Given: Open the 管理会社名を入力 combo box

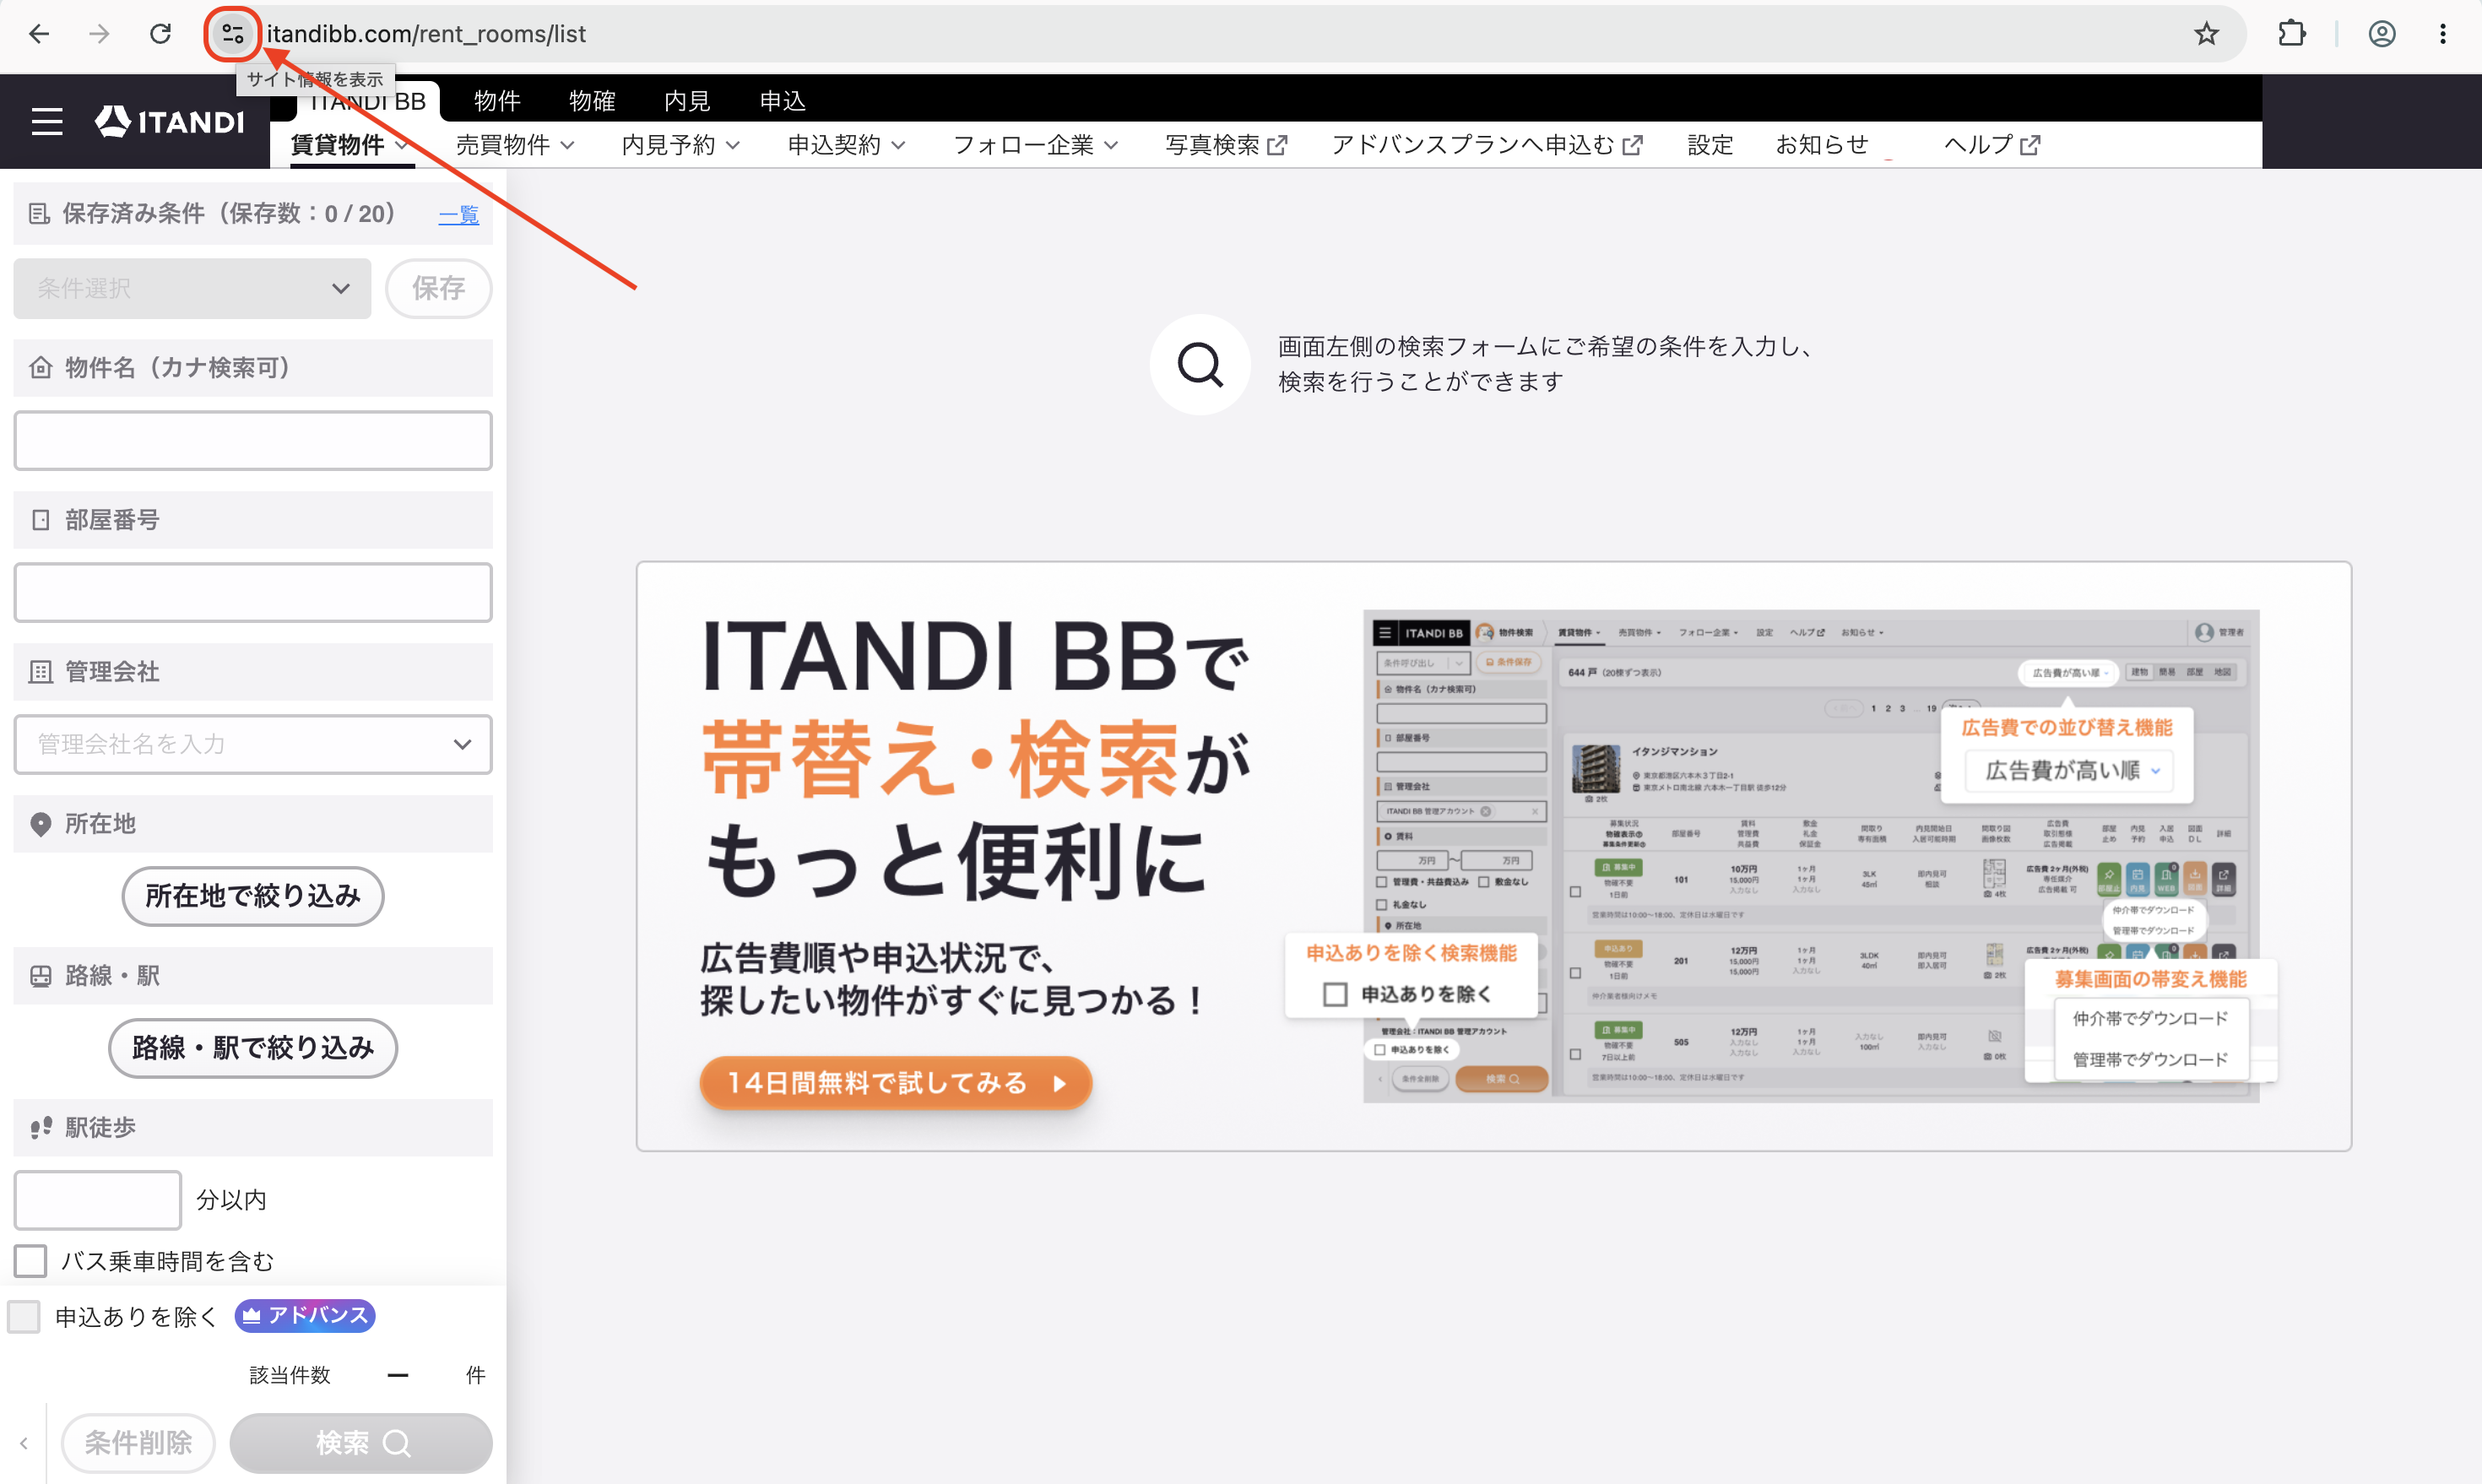Looking at the screenshot, I should coord(253,744).
